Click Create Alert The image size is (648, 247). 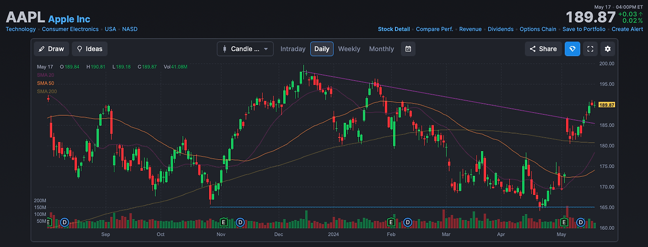pos(627,29)
